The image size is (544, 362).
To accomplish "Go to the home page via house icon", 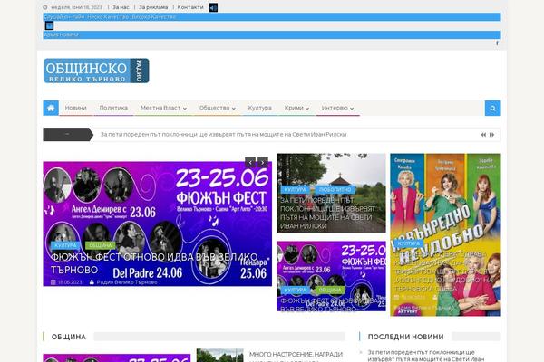I will click(x=51, y=108).
